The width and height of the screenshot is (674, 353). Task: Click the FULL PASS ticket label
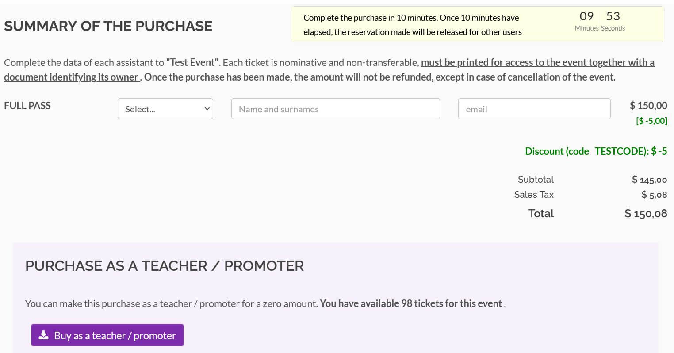(x=27, y=106)
